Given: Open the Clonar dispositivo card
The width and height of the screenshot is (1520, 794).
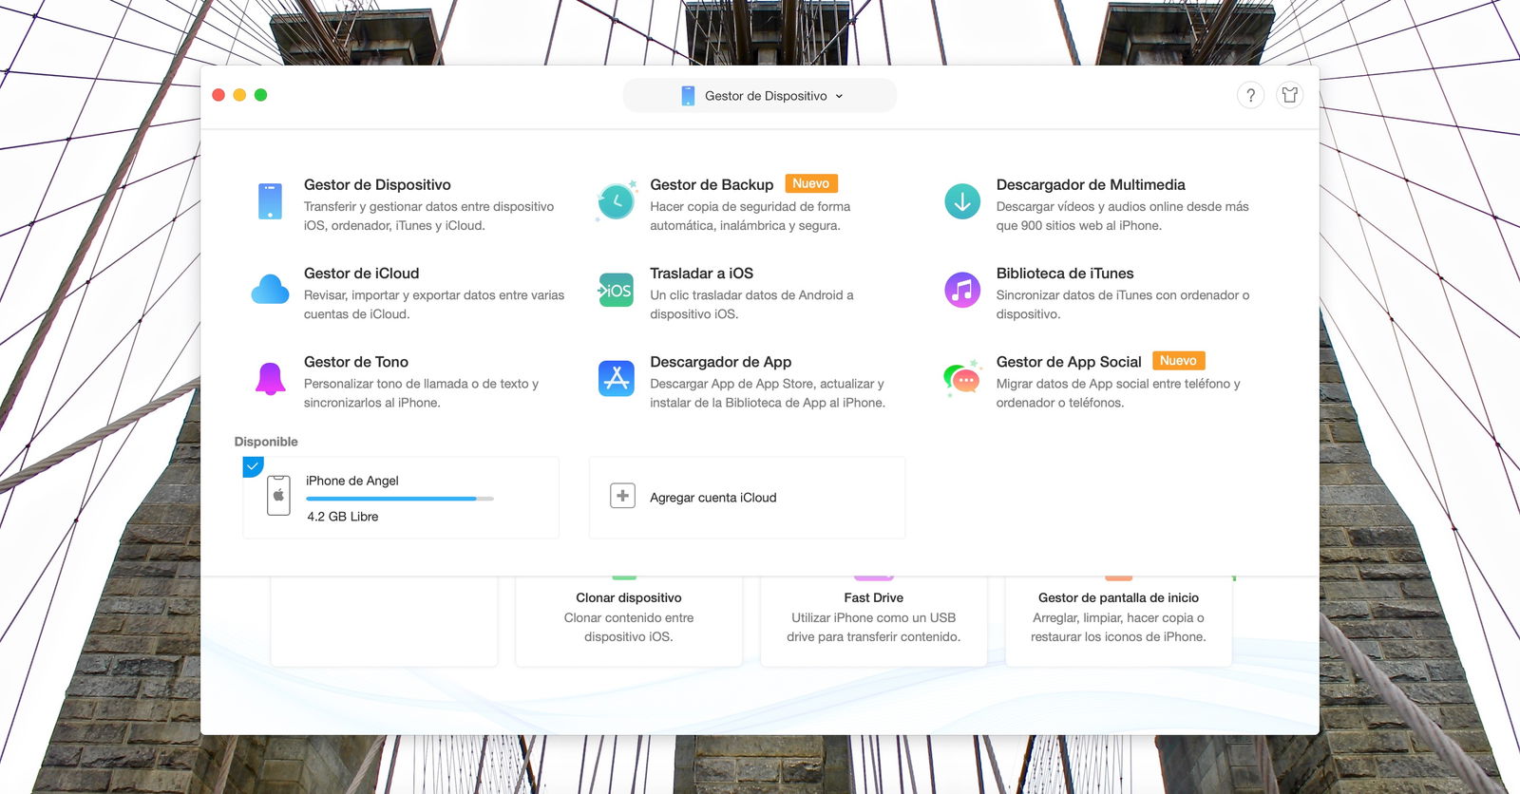Looking at the screenshot, I should 629,620.
